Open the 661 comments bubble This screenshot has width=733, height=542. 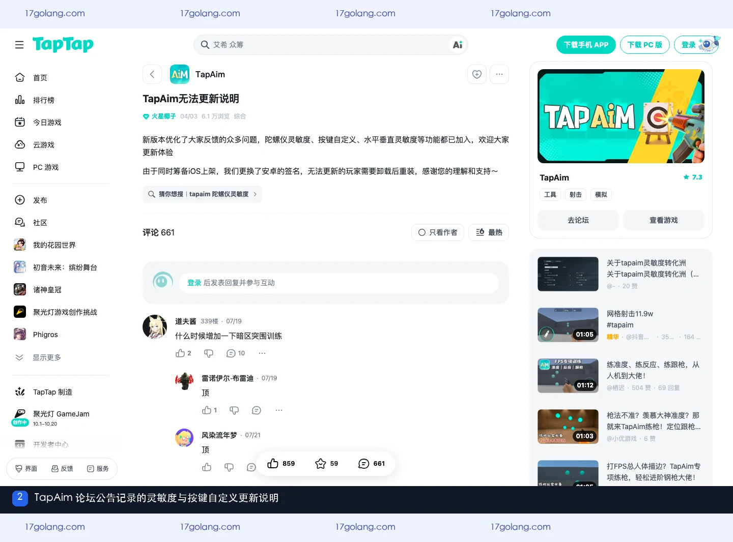click(372, 463)
